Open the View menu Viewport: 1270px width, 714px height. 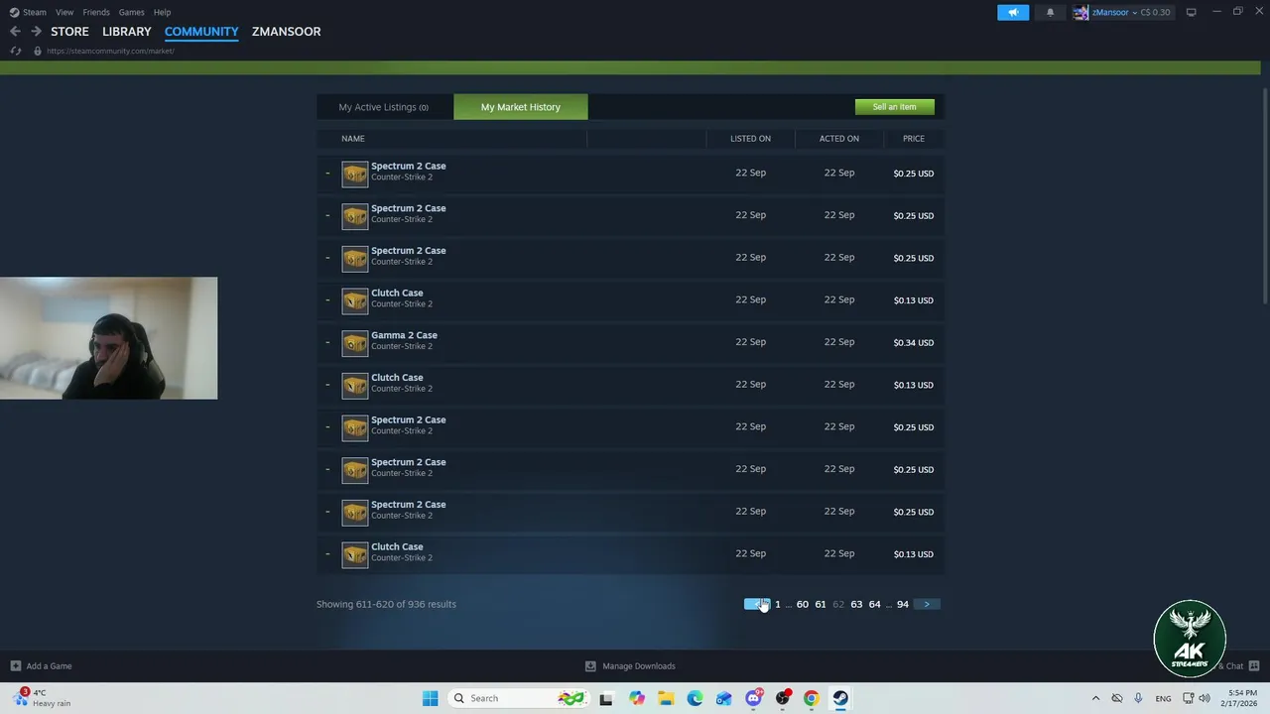64,12
